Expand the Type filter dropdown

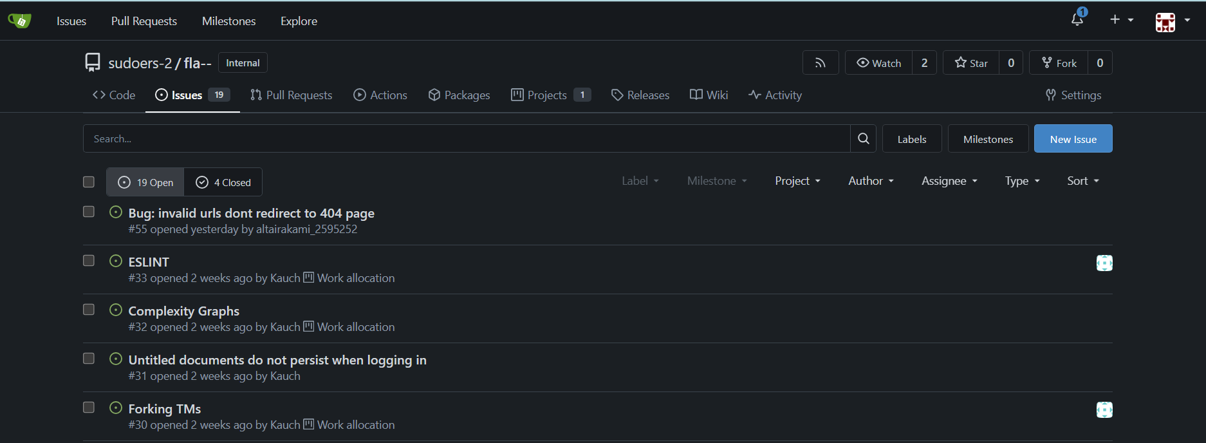coord(1022,181)
